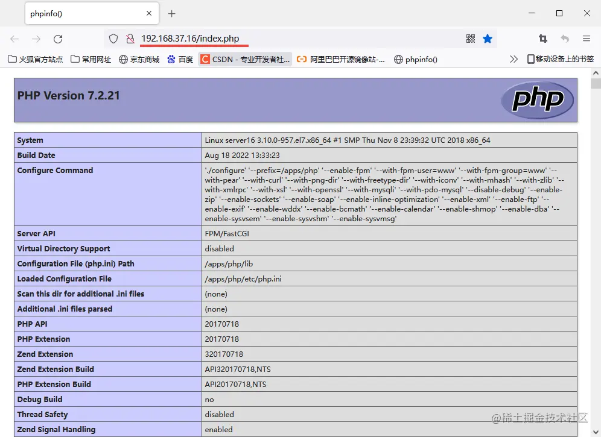The image size is (601, 437).
Task: Click the PHP Version 7.2.21 heading
Action: 69,95
